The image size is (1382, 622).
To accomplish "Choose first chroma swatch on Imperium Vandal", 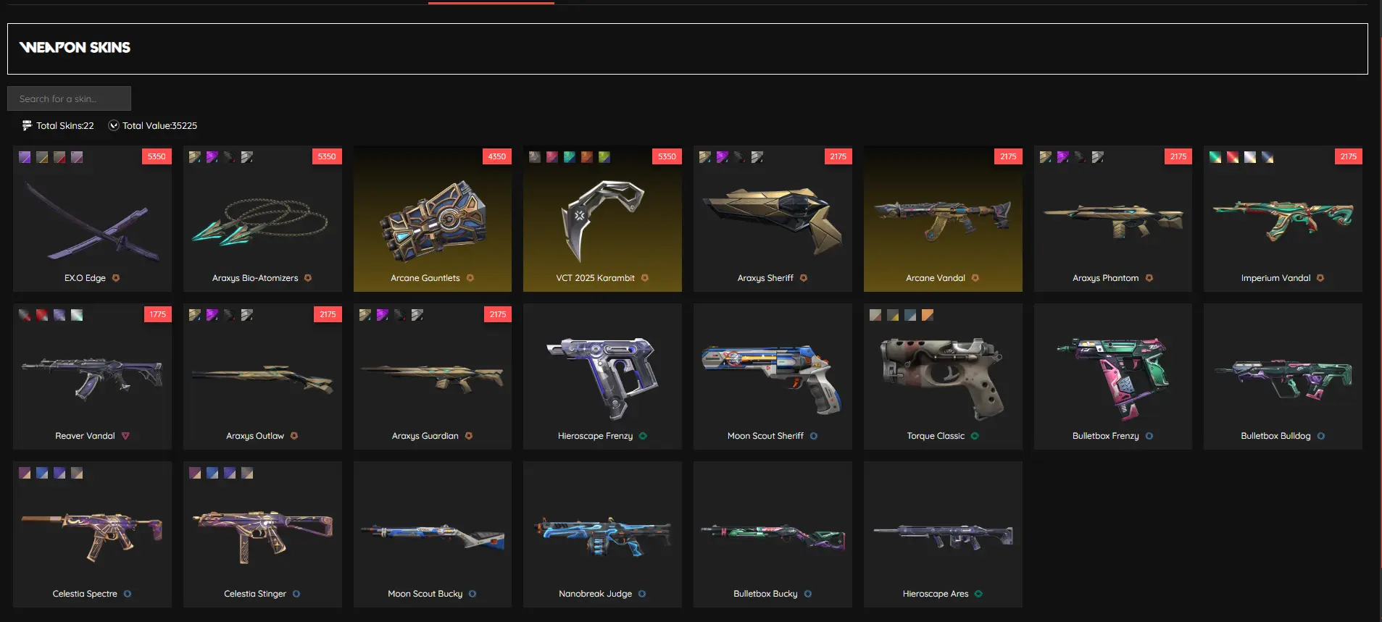I will (1215, 157).
